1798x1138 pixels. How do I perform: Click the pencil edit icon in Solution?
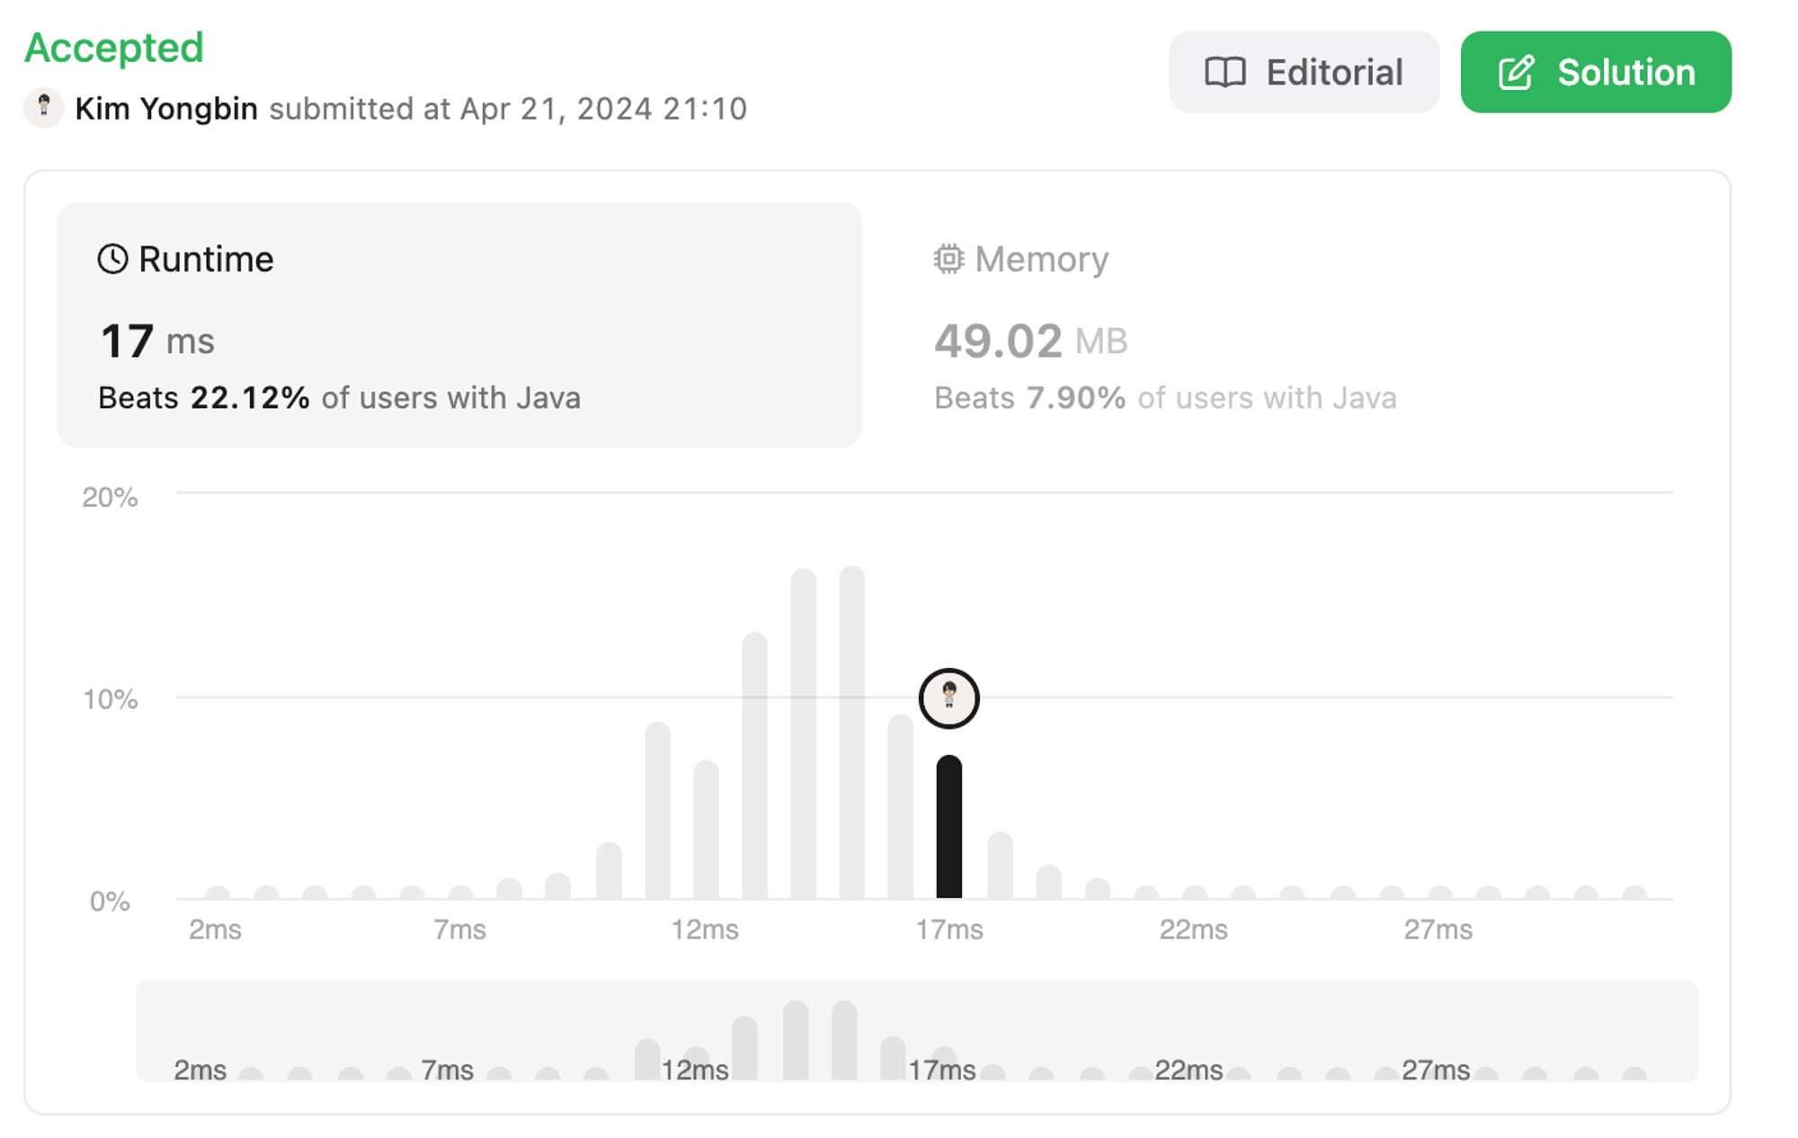click(1517, 72)
